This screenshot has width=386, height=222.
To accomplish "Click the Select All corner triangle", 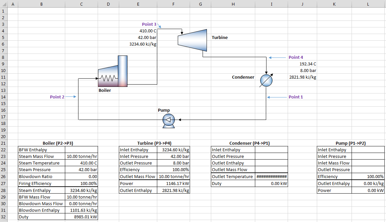I will pos(4,4).
